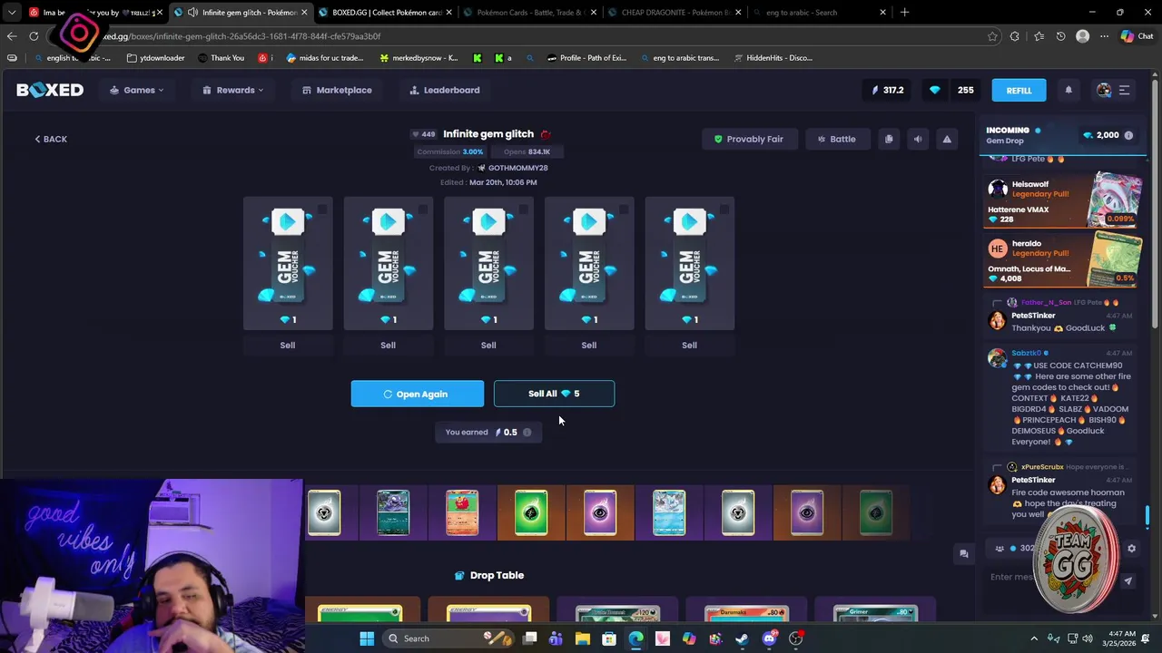The image size is (1162, 653).
Task: Click info icon beside You earned
Action: coord(527,433)
